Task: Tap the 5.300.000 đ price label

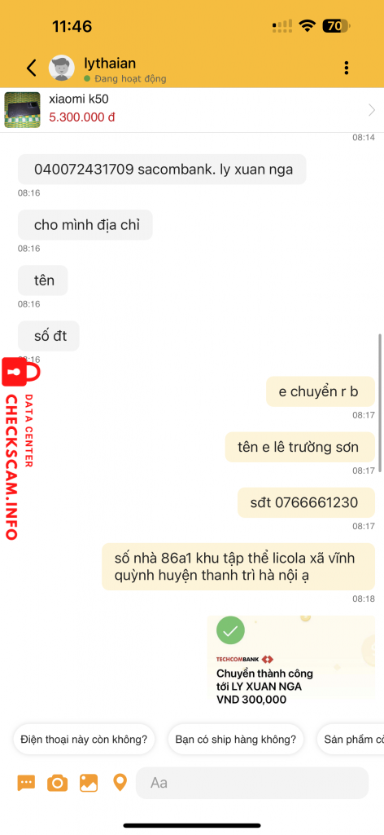Action: (x=82, y=117)
